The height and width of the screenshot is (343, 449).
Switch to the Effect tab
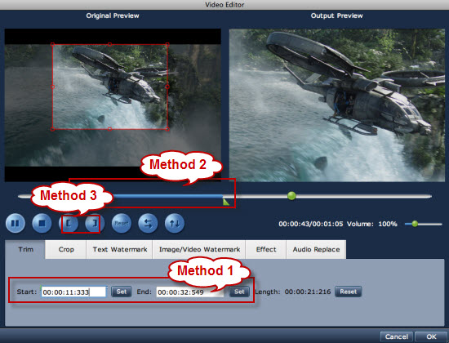tap(266, 250)
